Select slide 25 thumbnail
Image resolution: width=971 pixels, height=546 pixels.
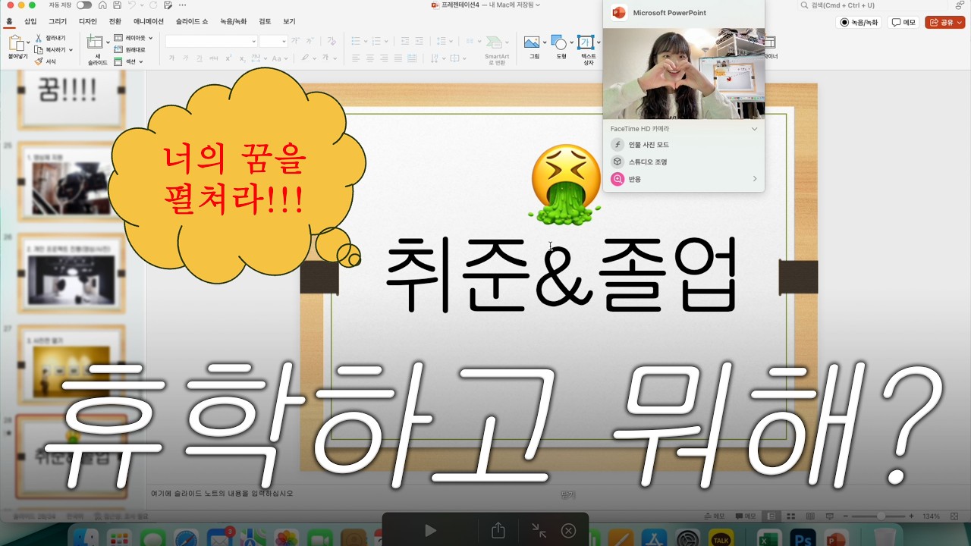point(71,180)
